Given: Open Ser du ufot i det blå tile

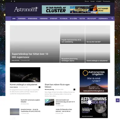Looking at the screenshot, I should [97, 34].
